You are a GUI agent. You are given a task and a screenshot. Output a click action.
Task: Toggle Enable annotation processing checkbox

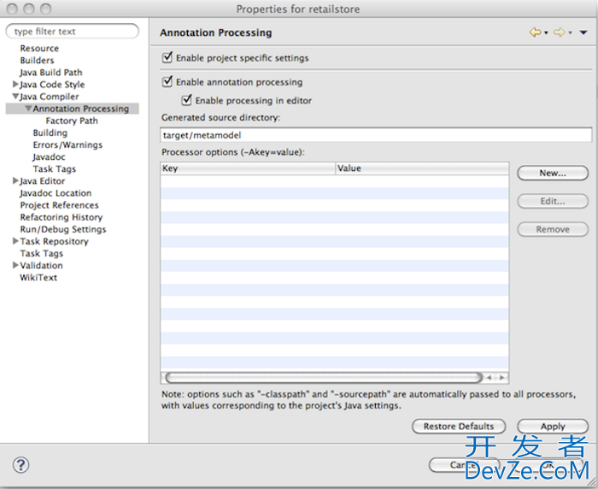167,82
